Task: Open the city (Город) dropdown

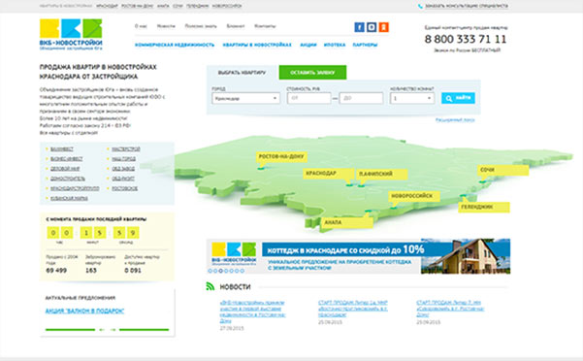Action: 245,99
